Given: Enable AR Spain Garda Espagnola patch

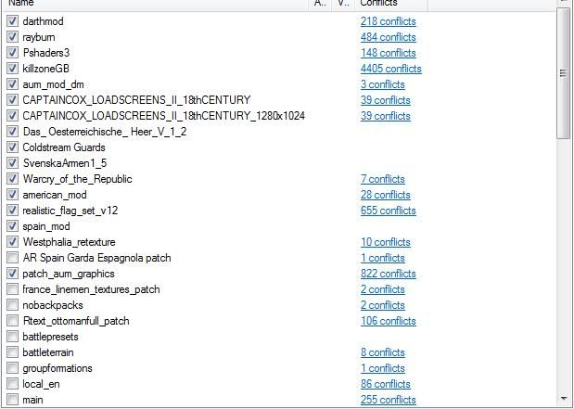Looking at the screenshot, I should [x=12, y=258].
